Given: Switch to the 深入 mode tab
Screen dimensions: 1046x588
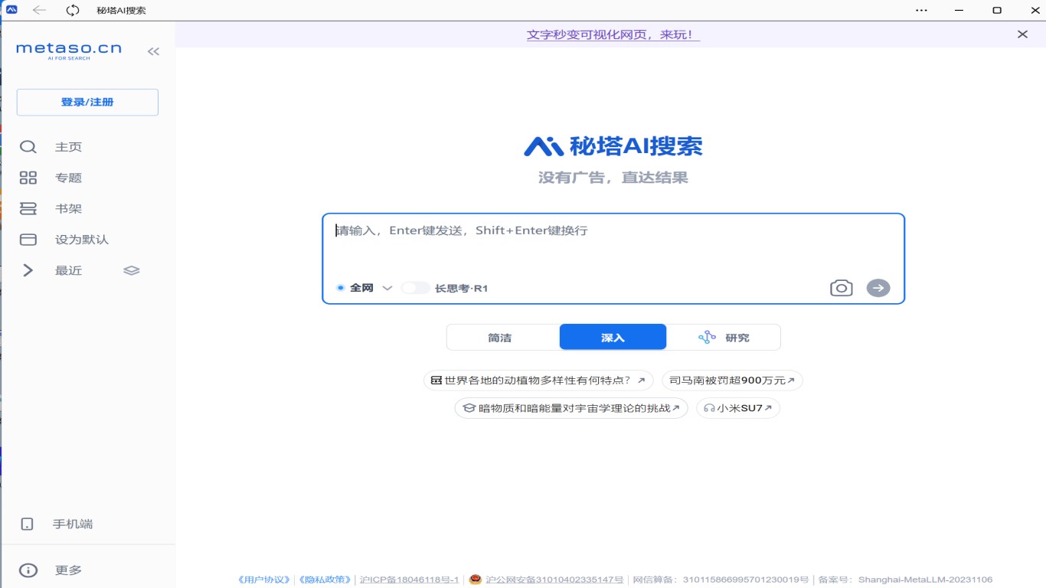Looking at the screenshot, I should [613, 338].
